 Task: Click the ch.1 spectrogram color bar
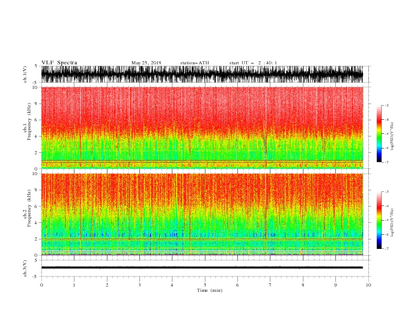click(379, 134)
